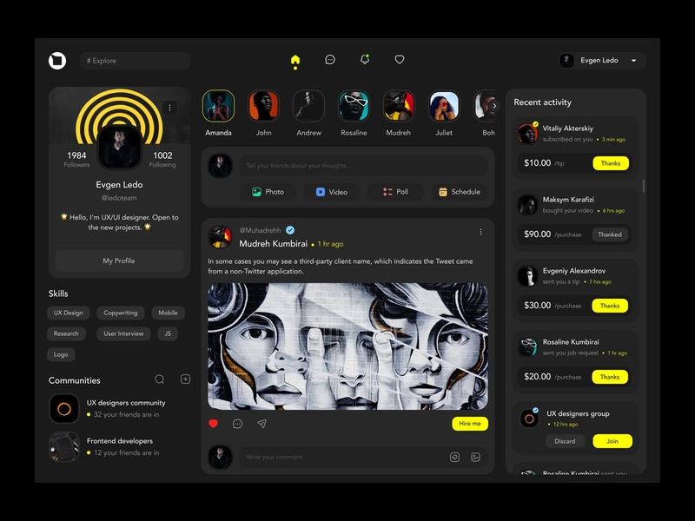Click the My Profile button

pyautogui.click(x=119, y=260)
